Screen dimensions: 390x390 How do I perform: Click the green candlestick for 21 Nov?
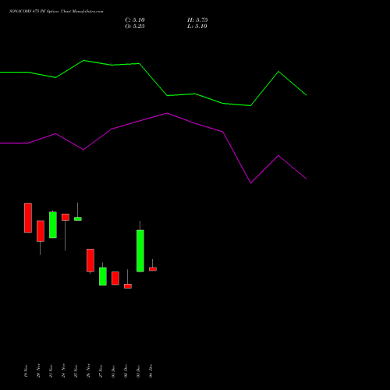(53, 225)
